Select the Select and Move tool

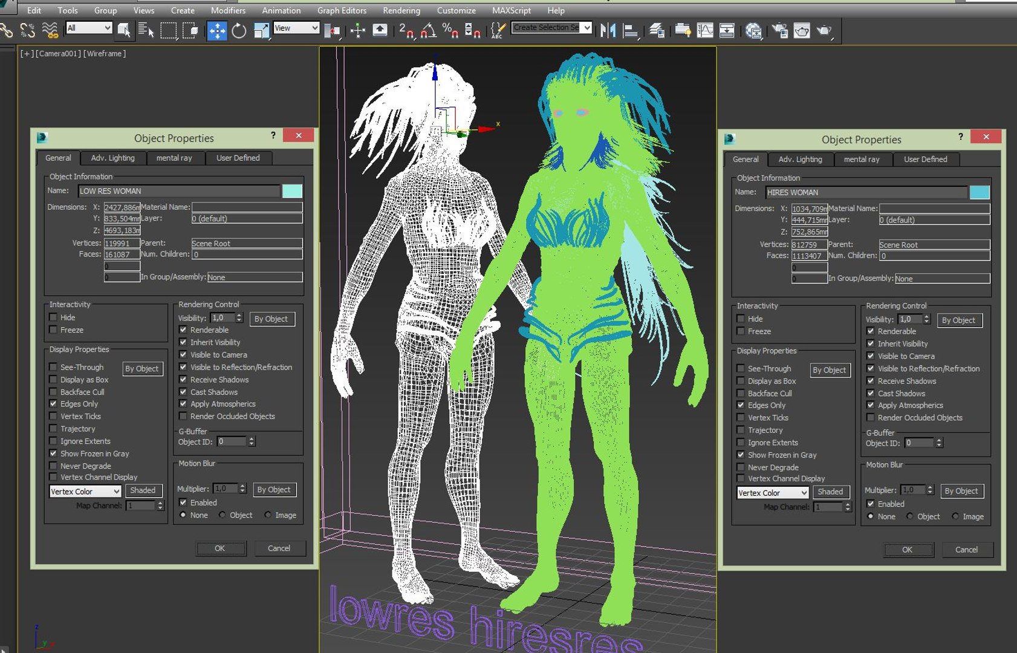pos(216,30)
